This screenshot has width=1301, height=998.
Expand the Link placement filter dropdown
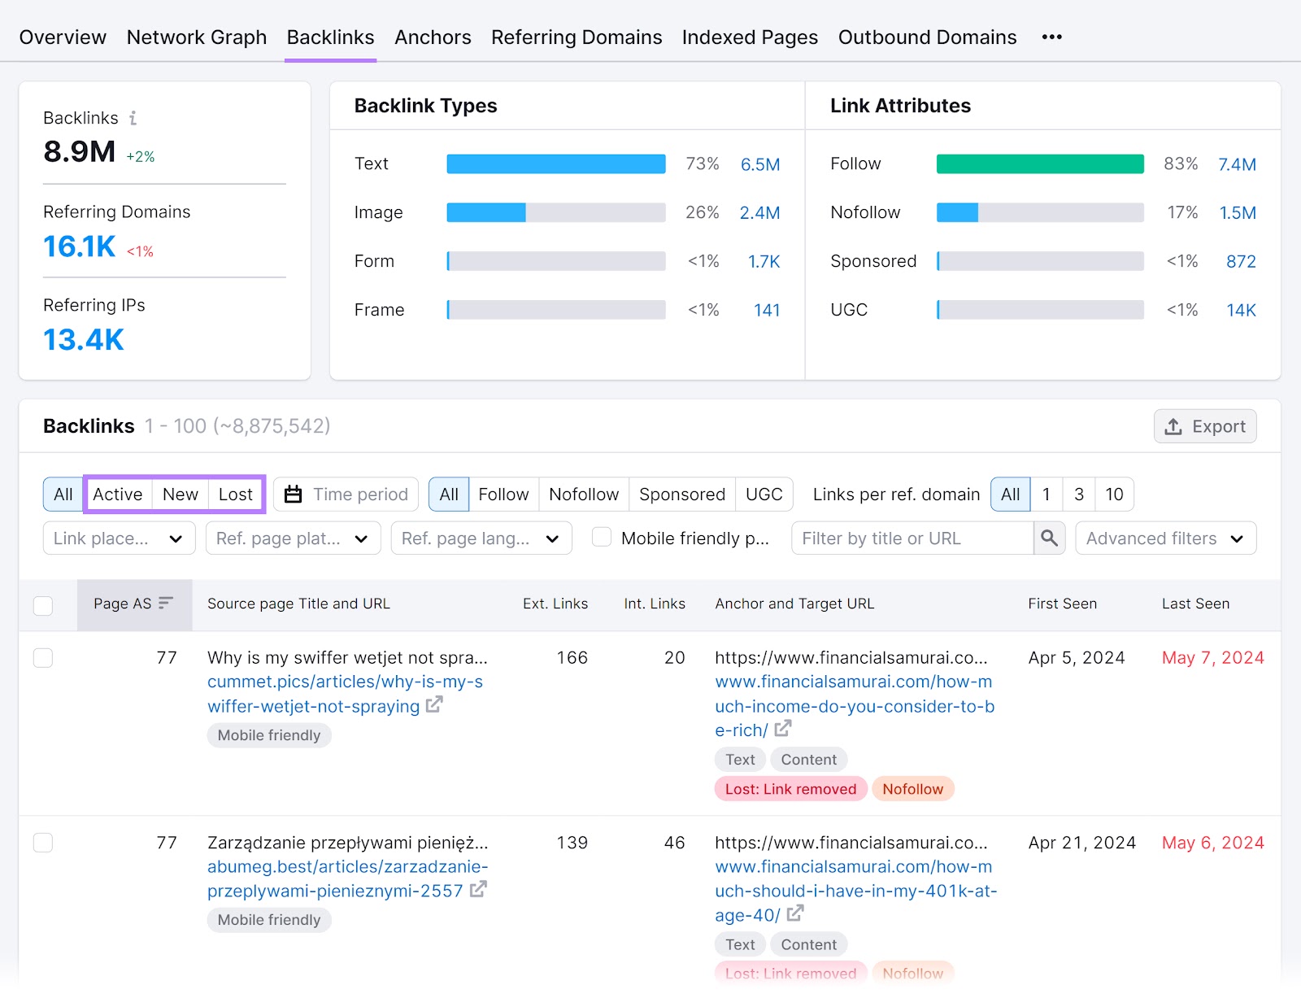pos(119,538)
